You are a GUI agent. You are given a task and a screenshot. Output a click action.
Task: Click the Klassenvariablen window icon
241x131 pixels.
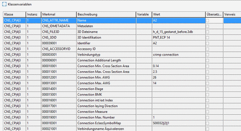(4, 4)
